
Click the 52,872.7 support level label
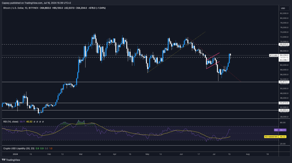(x=284, y=82)
